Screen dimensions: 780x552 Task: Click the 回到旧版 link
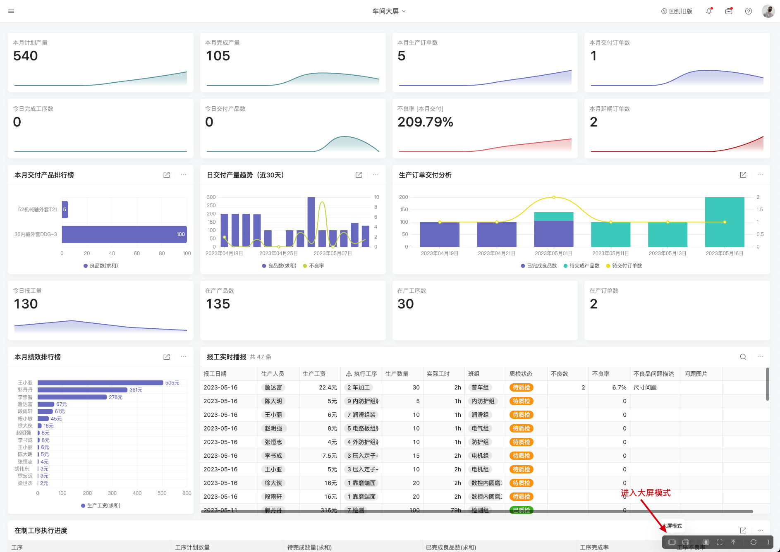click(677, 11)
